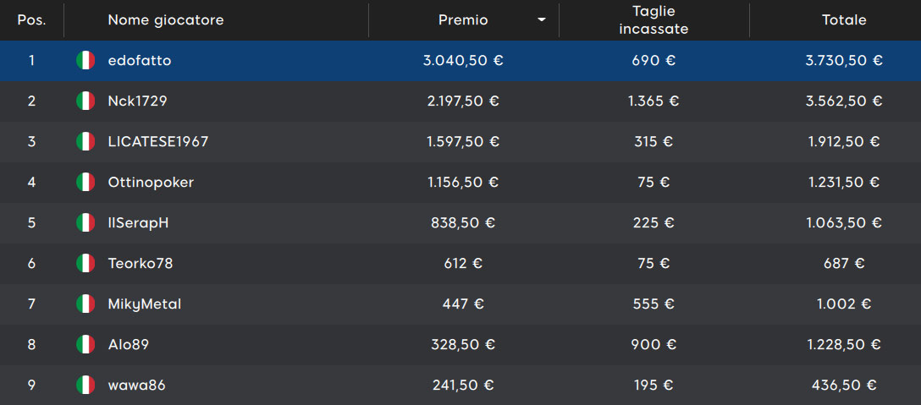921x405 pixels.
Task: Select the MikyMetal row total 1.002 €
Action: [844, 304]
